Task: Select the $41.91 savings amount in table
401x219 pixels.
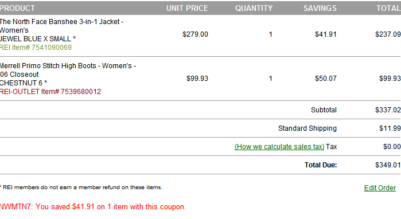Action: tap(325, 34)
